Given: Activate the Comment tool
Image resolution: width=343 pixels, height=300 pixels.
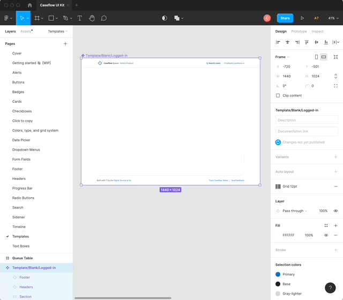Looking at the screenshot, I should (103, 18).
